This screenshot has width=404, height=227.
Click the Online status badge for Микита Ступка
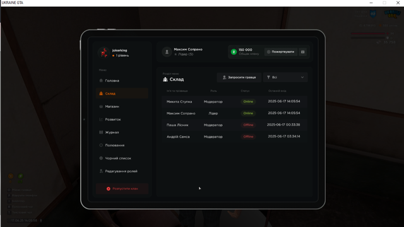[x=248, y=102]
